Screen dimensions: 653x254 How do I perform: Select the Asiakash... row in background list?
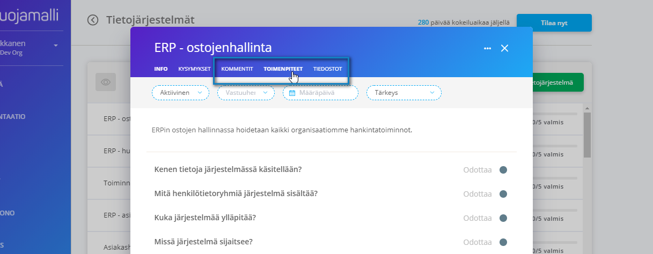pos(109,243)
